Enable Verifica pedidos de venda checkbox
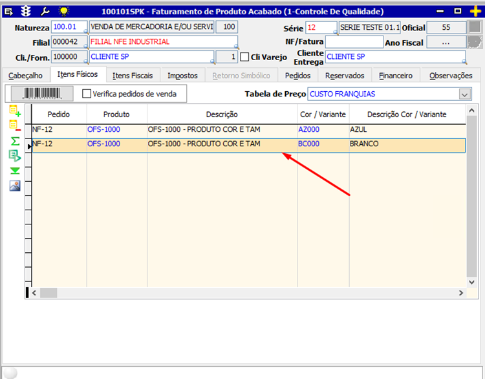Viewport: 485px width, 379px height. click(x=87, y=93)
